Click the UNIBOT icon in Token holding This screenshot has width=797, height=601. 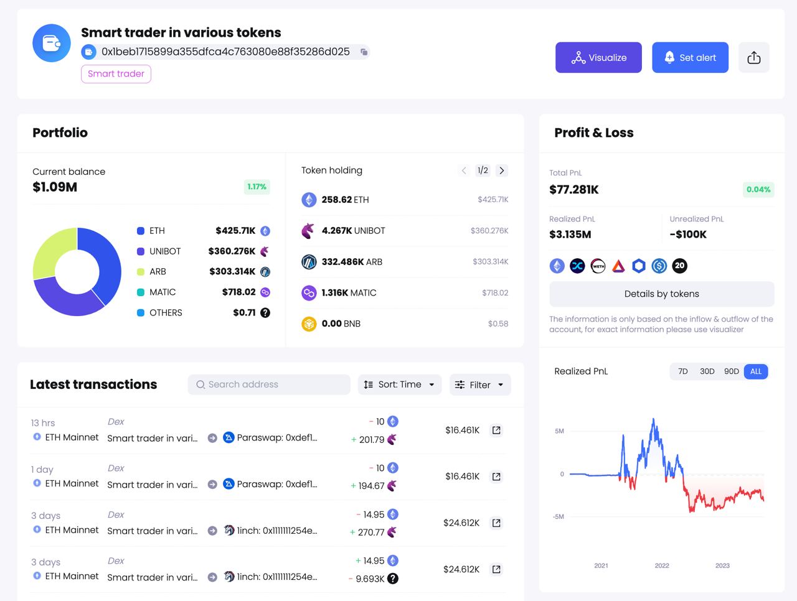point(309,231)
